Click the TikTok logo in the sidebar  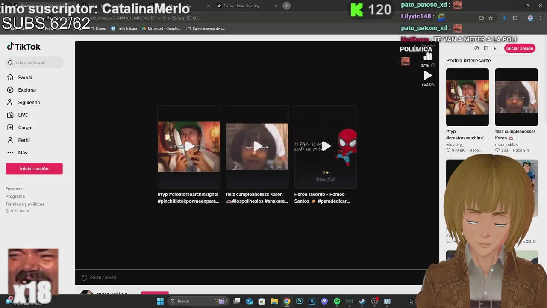click(24, 47)
